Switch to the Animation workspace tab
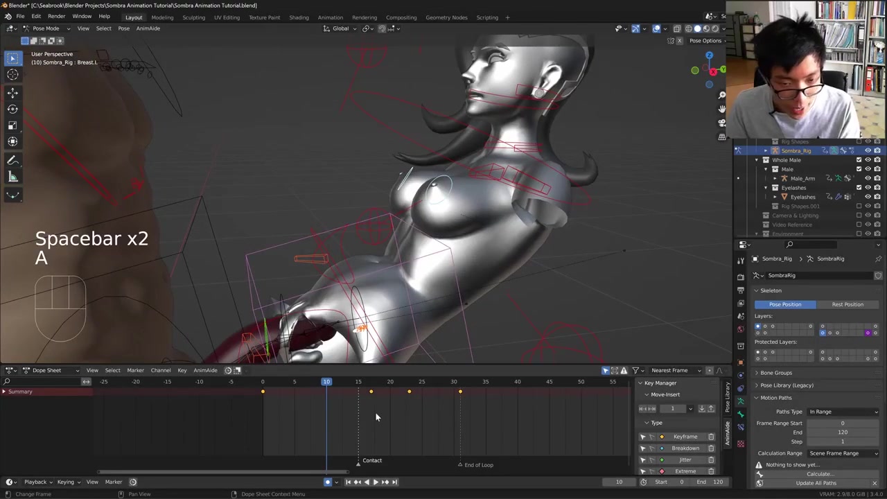The image size is (887, 499). (330, 17)
